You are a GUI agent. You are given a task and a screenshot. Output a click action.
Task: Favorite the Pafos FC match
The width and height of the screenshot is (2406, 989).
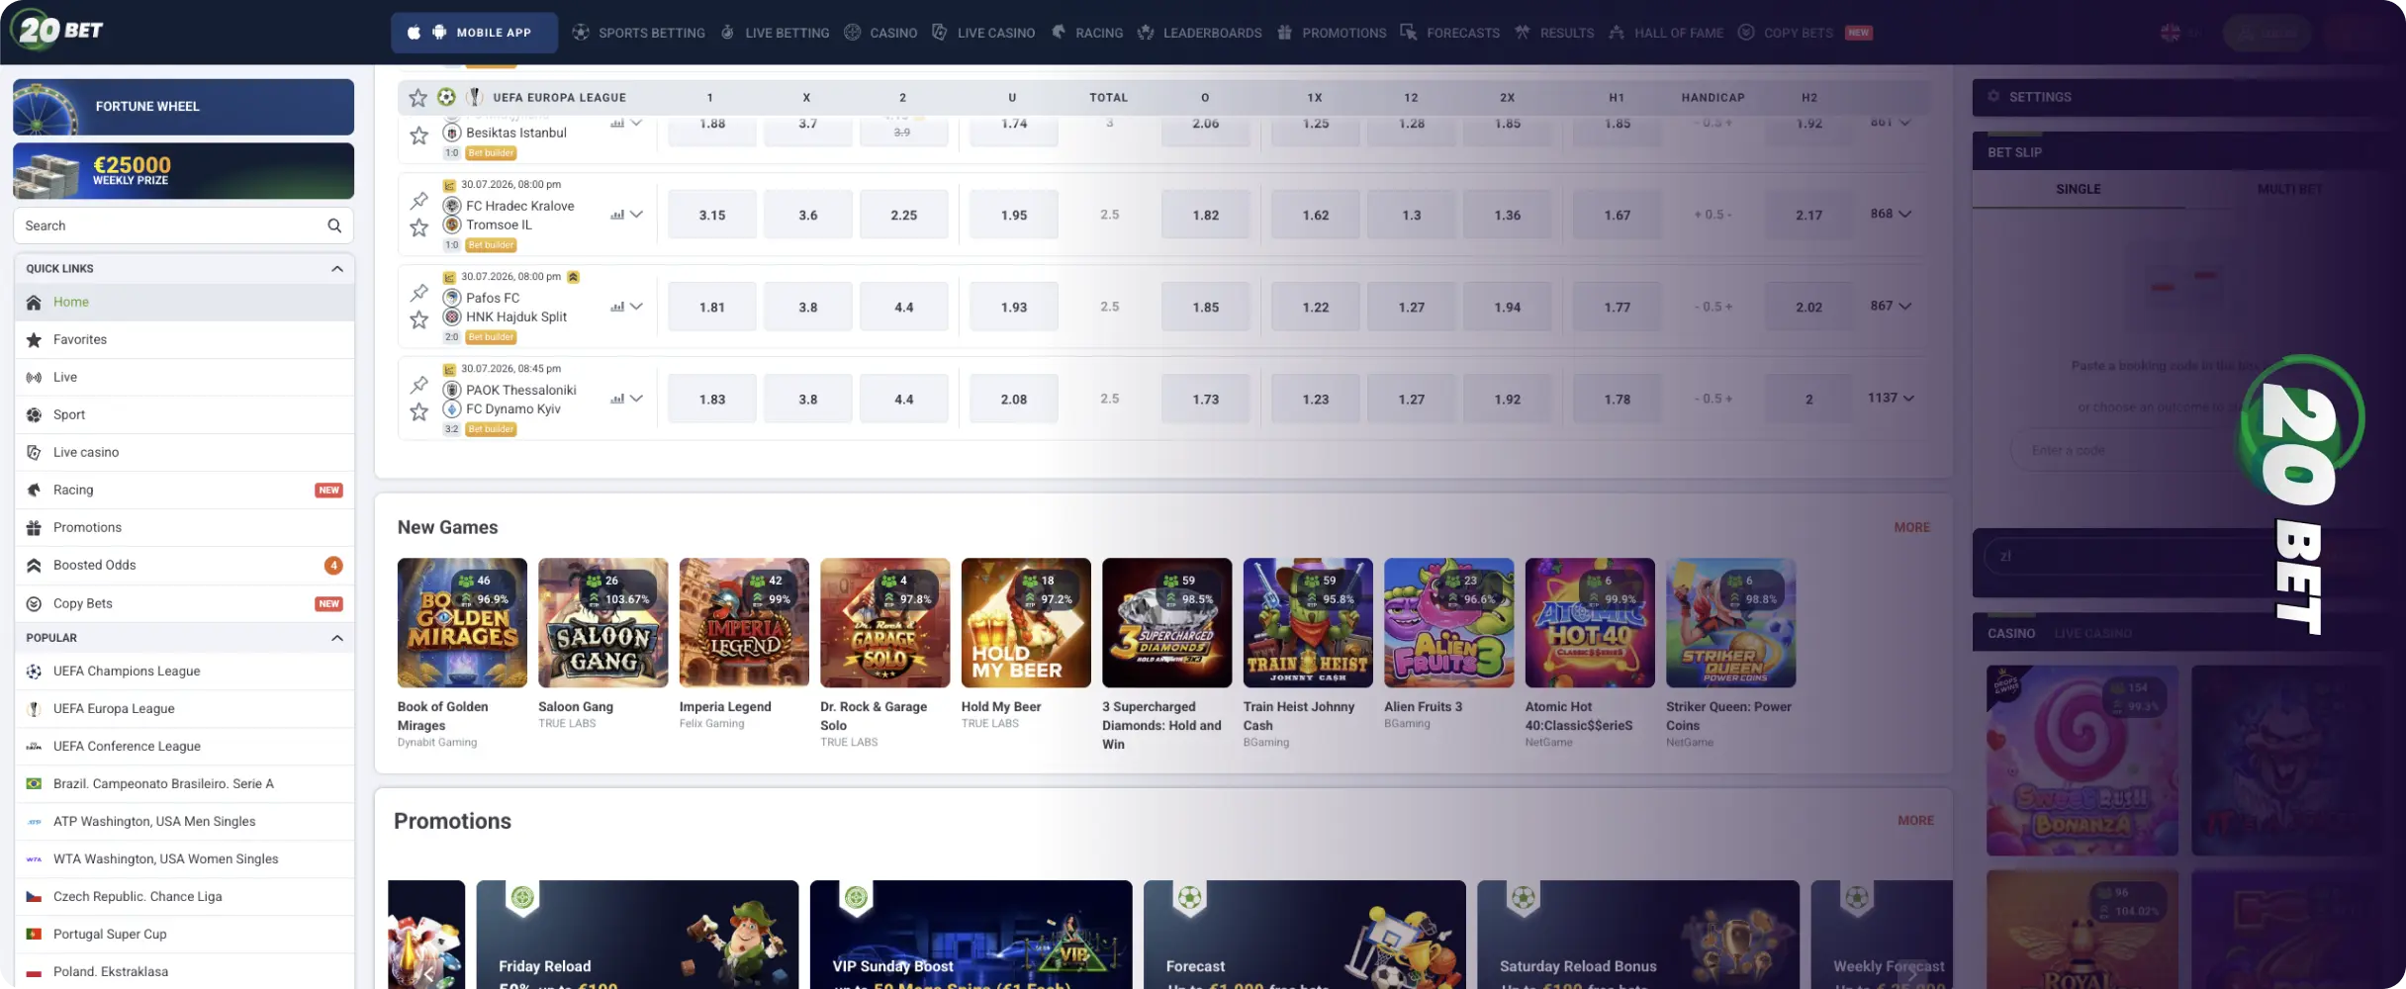[x=419, y=319]
